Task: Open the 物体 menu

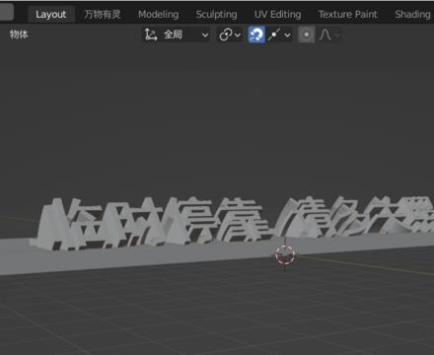Action: 19,35
